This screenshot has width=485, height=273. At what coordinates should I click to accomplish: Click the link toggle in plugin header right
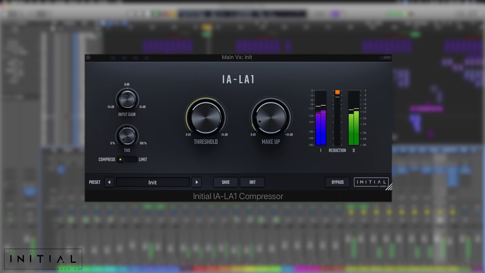coord(387,58)
